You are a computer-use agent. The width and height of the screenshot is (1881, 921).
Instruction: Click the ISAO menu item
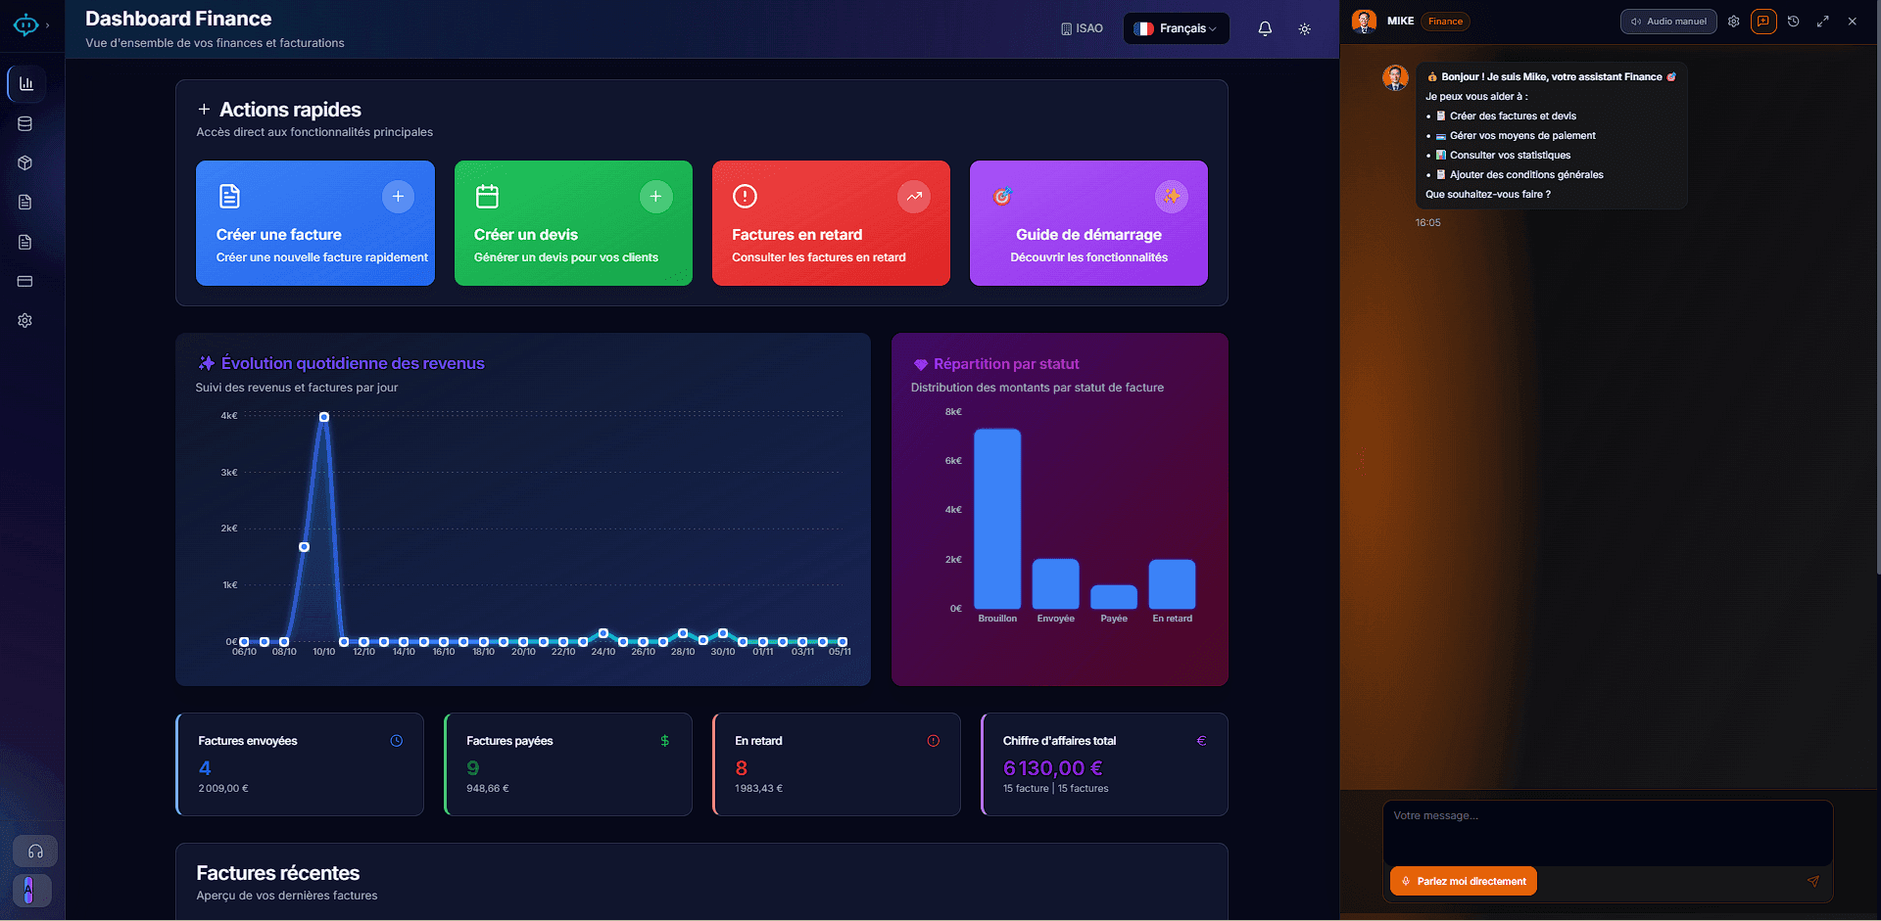(x=1081, y=28)
